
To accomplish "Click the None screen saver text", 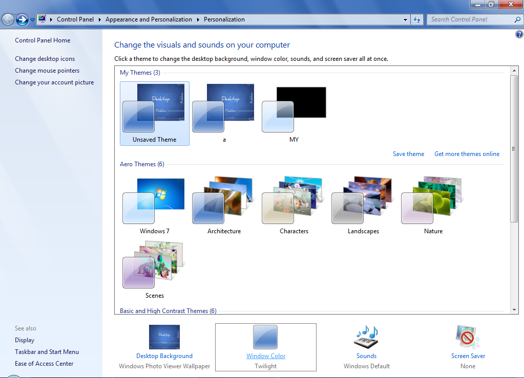I will click(468, 366).
